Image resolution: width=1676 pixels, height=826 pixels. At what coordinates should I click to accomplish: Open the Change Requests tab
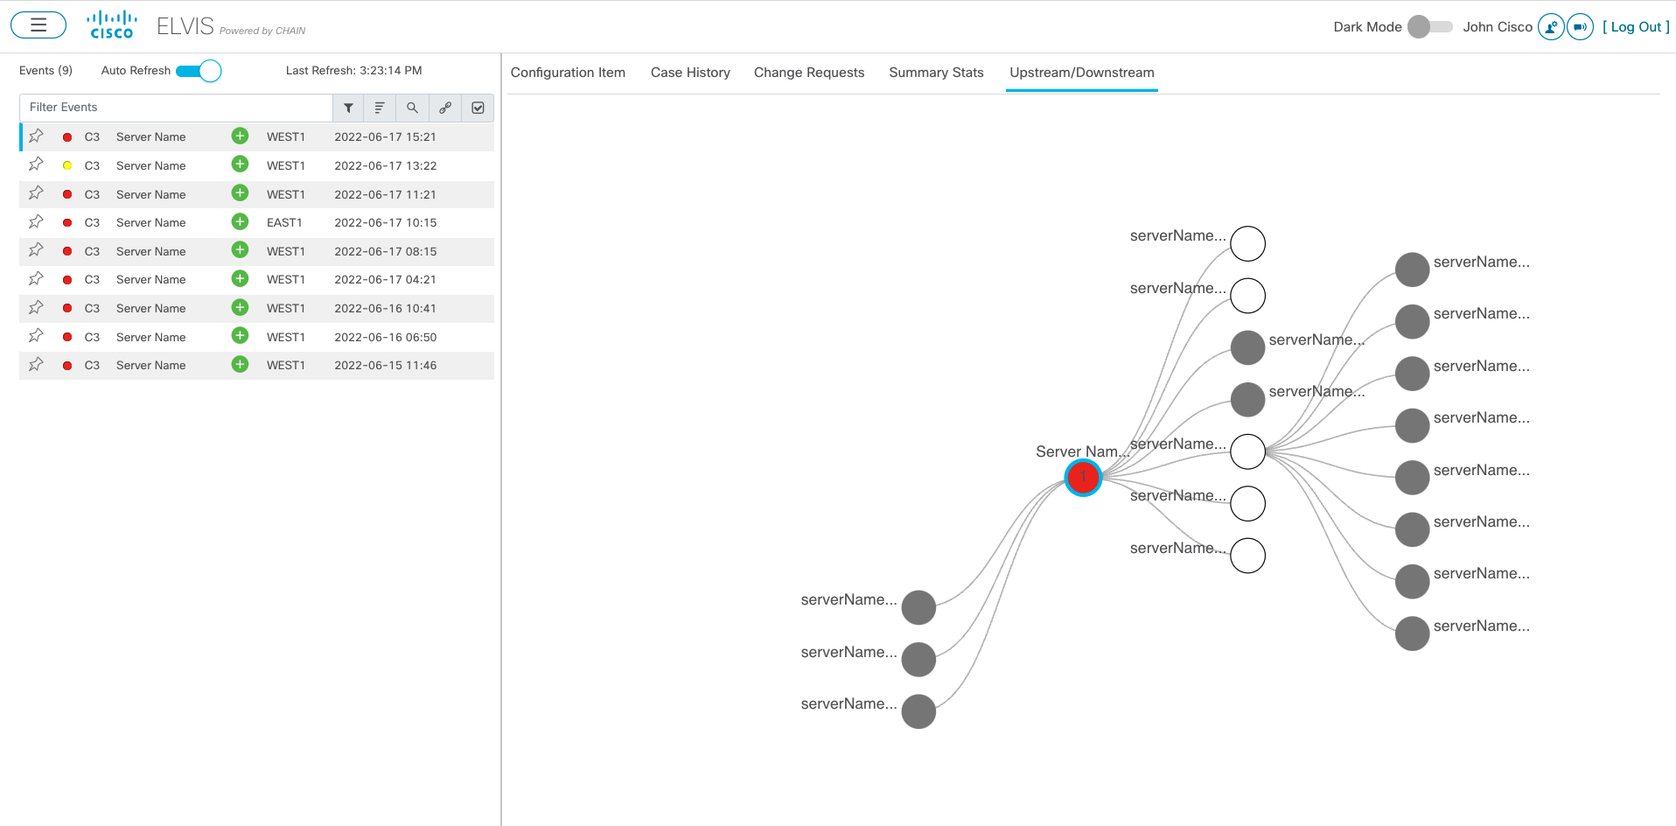click(x=808, y=73)
